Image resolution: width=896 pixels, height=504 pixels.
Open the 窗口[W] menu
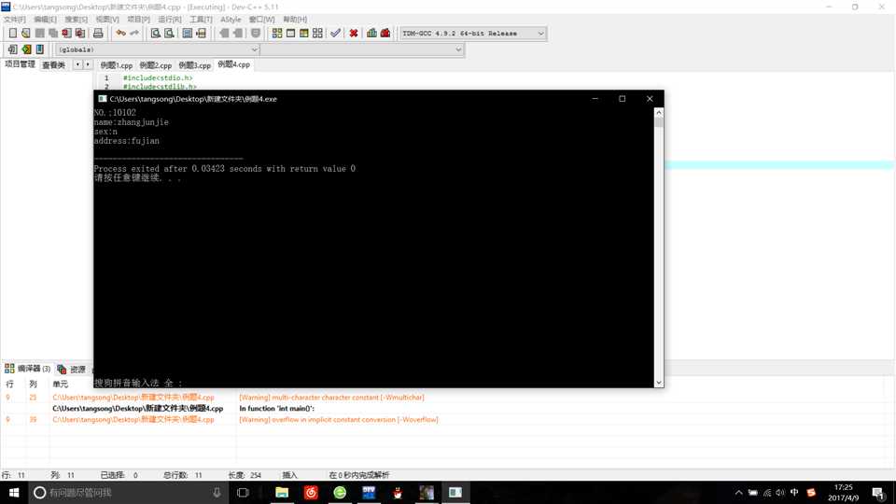coord(261,20)
